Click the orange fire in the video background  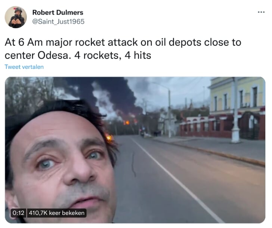click(127, 123)
